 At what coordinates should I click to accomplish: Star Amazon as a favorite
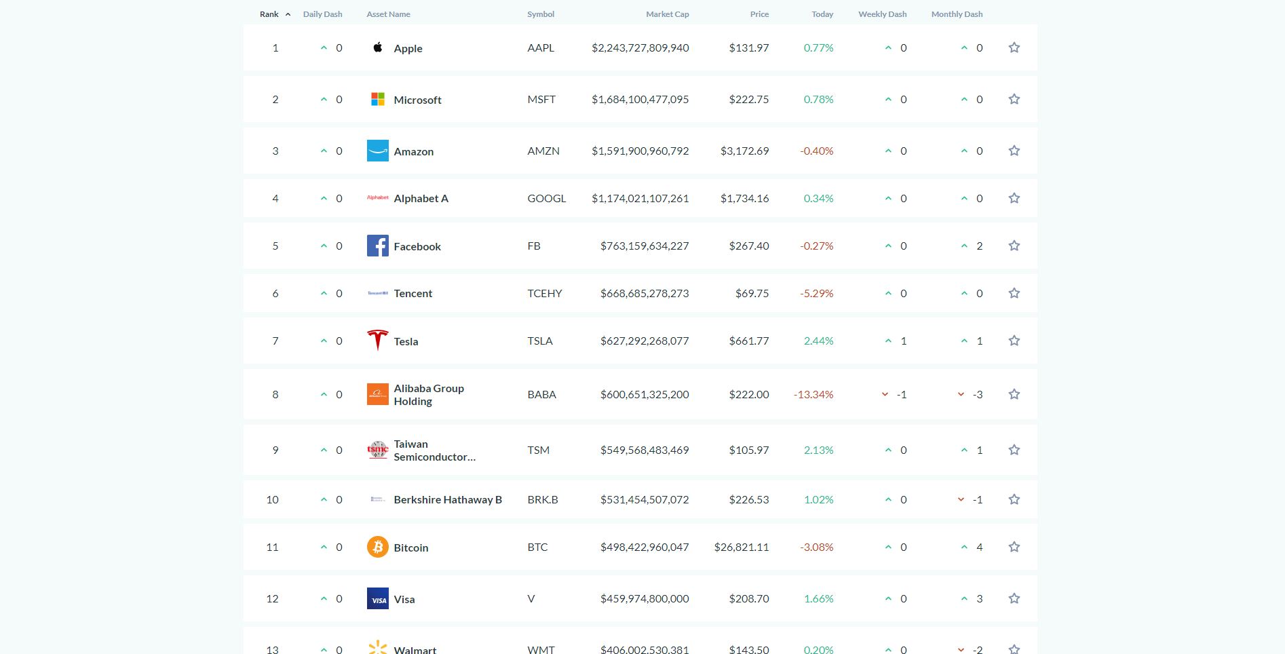(x=1014, y=151)
